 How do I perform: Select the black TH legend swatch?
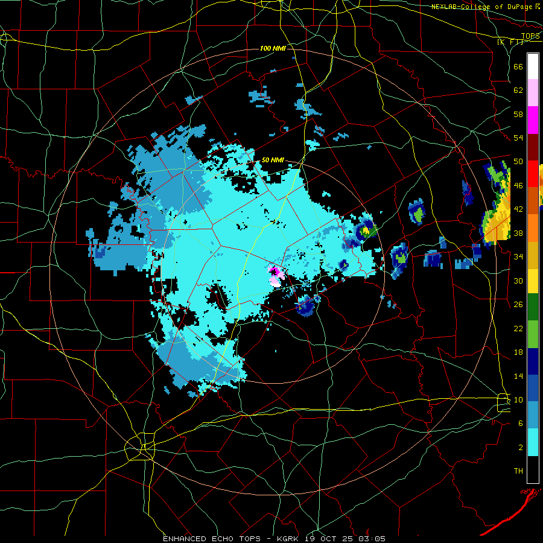coord(533,469)
